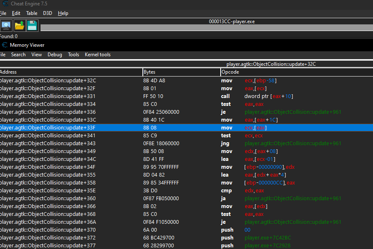Open the Help menu

tap(63, 13)
